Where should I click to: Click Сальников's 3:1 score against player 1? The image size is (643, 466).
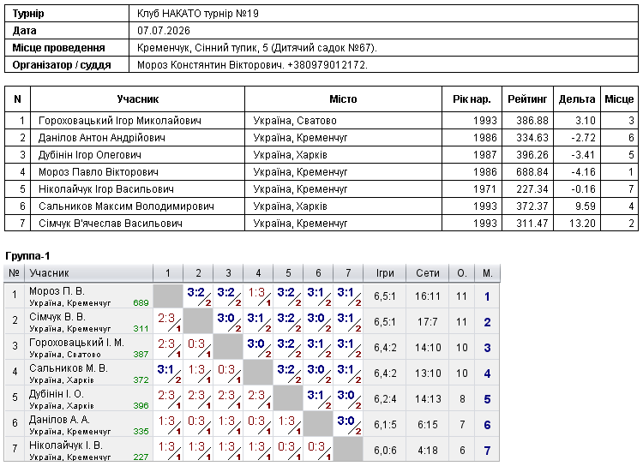pyautogui.click(x=168, y=373)
